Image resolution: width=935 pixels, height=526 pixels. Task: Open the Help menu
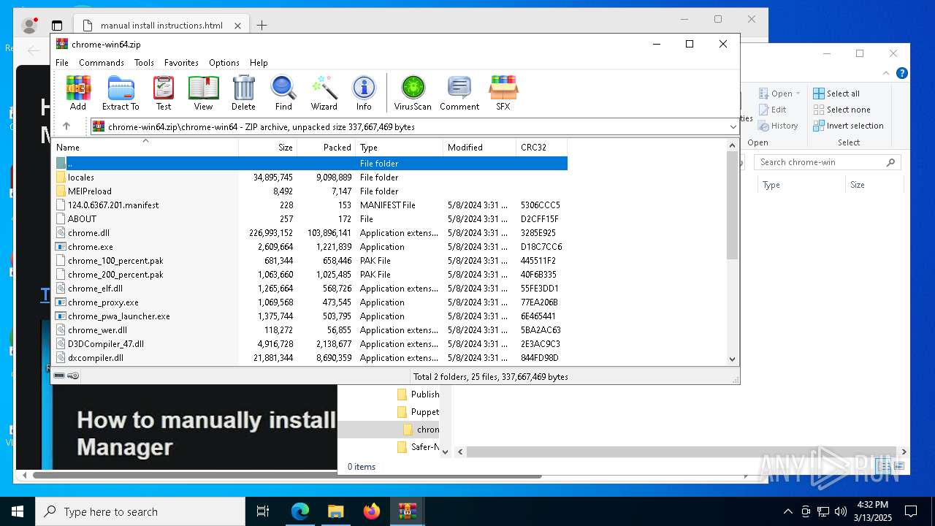pyautogui.click(x=259, y=63)
